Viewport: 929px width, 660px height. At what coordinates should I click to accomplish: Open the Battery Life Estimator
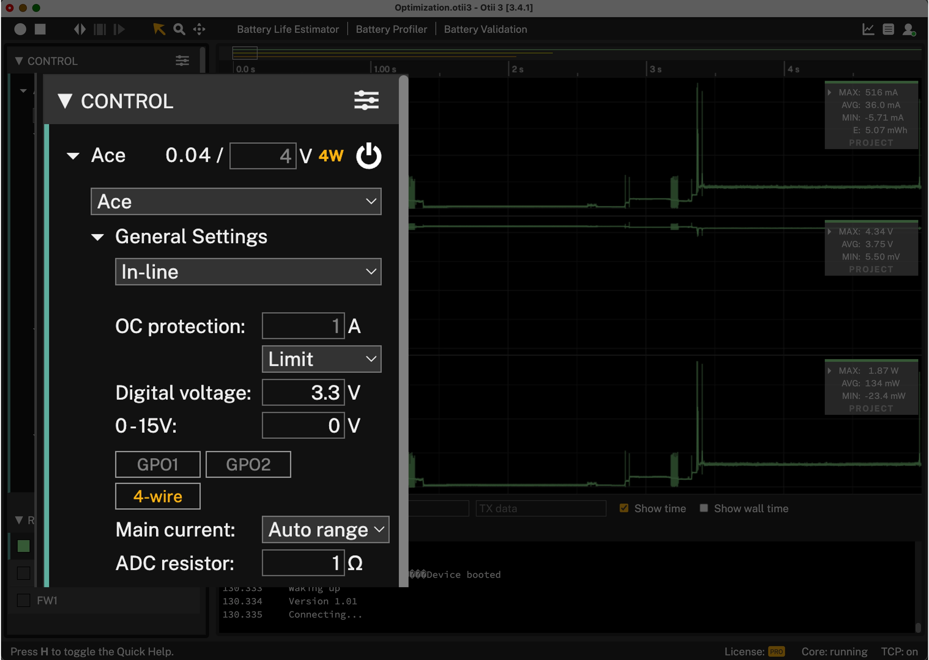click(288, 29)
